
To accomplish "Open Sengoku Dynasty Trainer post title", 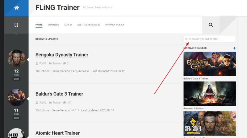I will [x=62, y=55].
